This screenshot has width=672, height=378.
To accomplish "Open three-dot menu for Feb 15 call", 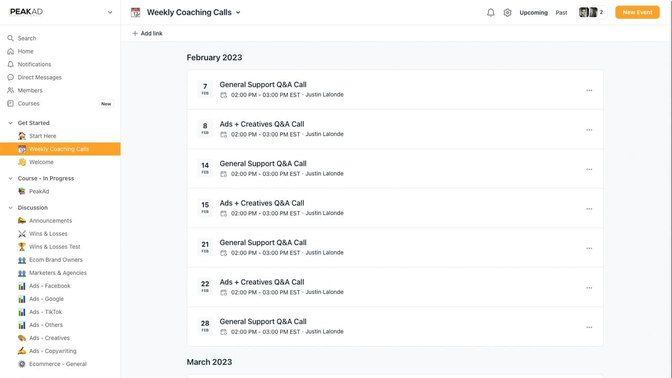I will click(x=589, y=209).
